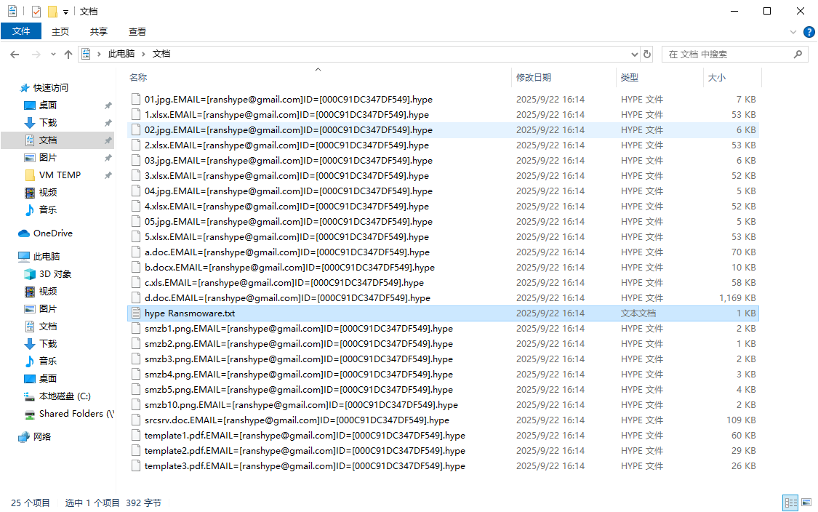Click the Back navigation arrow

[x=15, y=55]
